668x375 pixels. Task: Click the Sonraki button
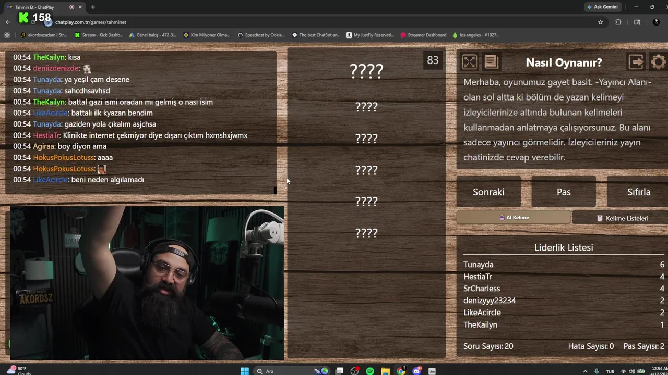tap(488, 192)
